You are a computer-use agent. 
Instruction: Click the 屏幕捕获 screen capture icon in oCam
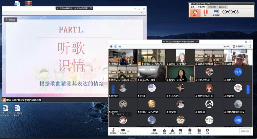[216, 12]
